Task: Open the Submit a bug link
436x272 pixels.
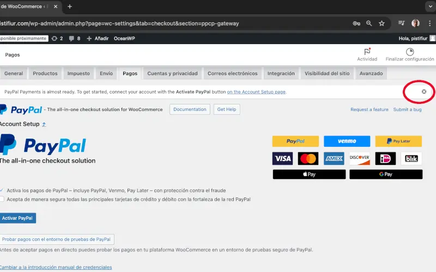Action: click(x=407, y=109)
